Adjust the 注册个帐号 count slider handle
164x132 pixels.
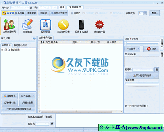coord(126,43)
